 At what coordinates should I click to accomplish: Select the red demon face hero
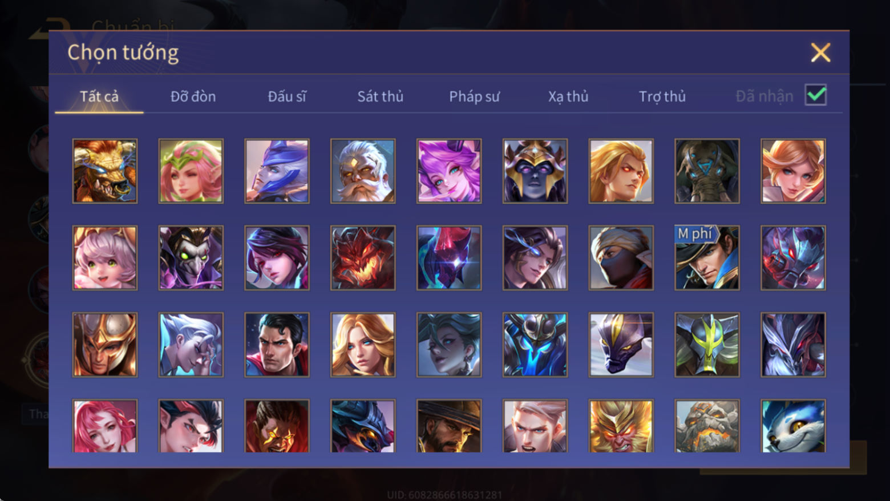click(x=363, y=258)
